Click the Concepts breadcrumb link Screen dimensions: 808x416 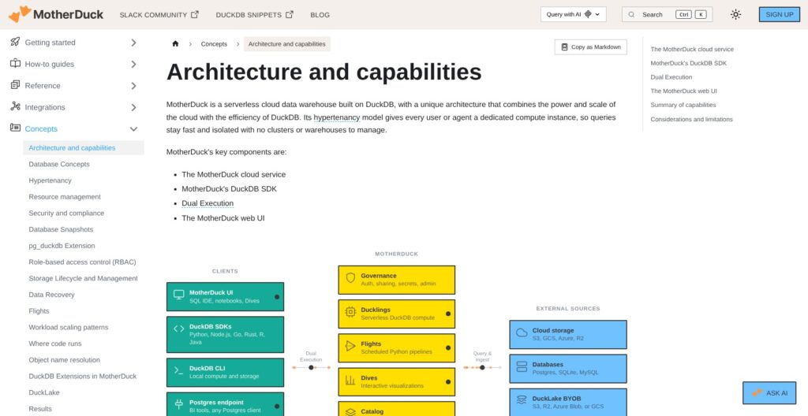click(214, 44)
